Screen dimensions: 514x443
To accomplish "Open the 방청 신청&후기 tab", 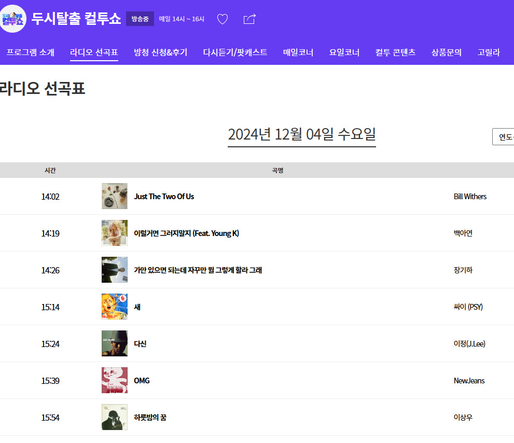I will [x=161, y=52].
